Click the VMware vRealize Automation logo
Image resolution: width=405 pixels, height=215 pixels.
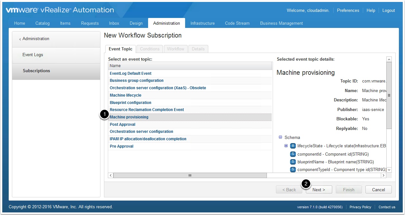(x=60, y=10)
